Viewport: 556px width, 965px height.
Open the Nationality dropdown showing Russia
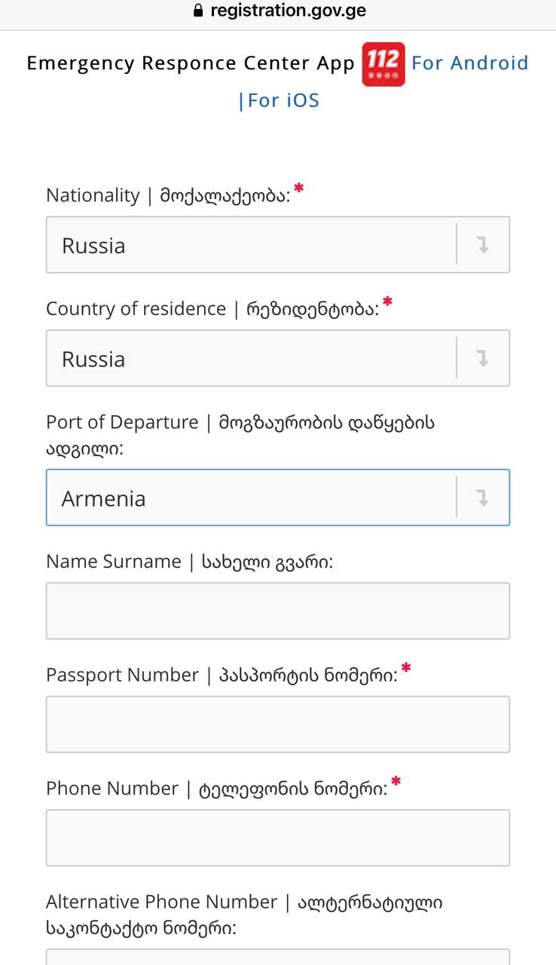[278, 245]
